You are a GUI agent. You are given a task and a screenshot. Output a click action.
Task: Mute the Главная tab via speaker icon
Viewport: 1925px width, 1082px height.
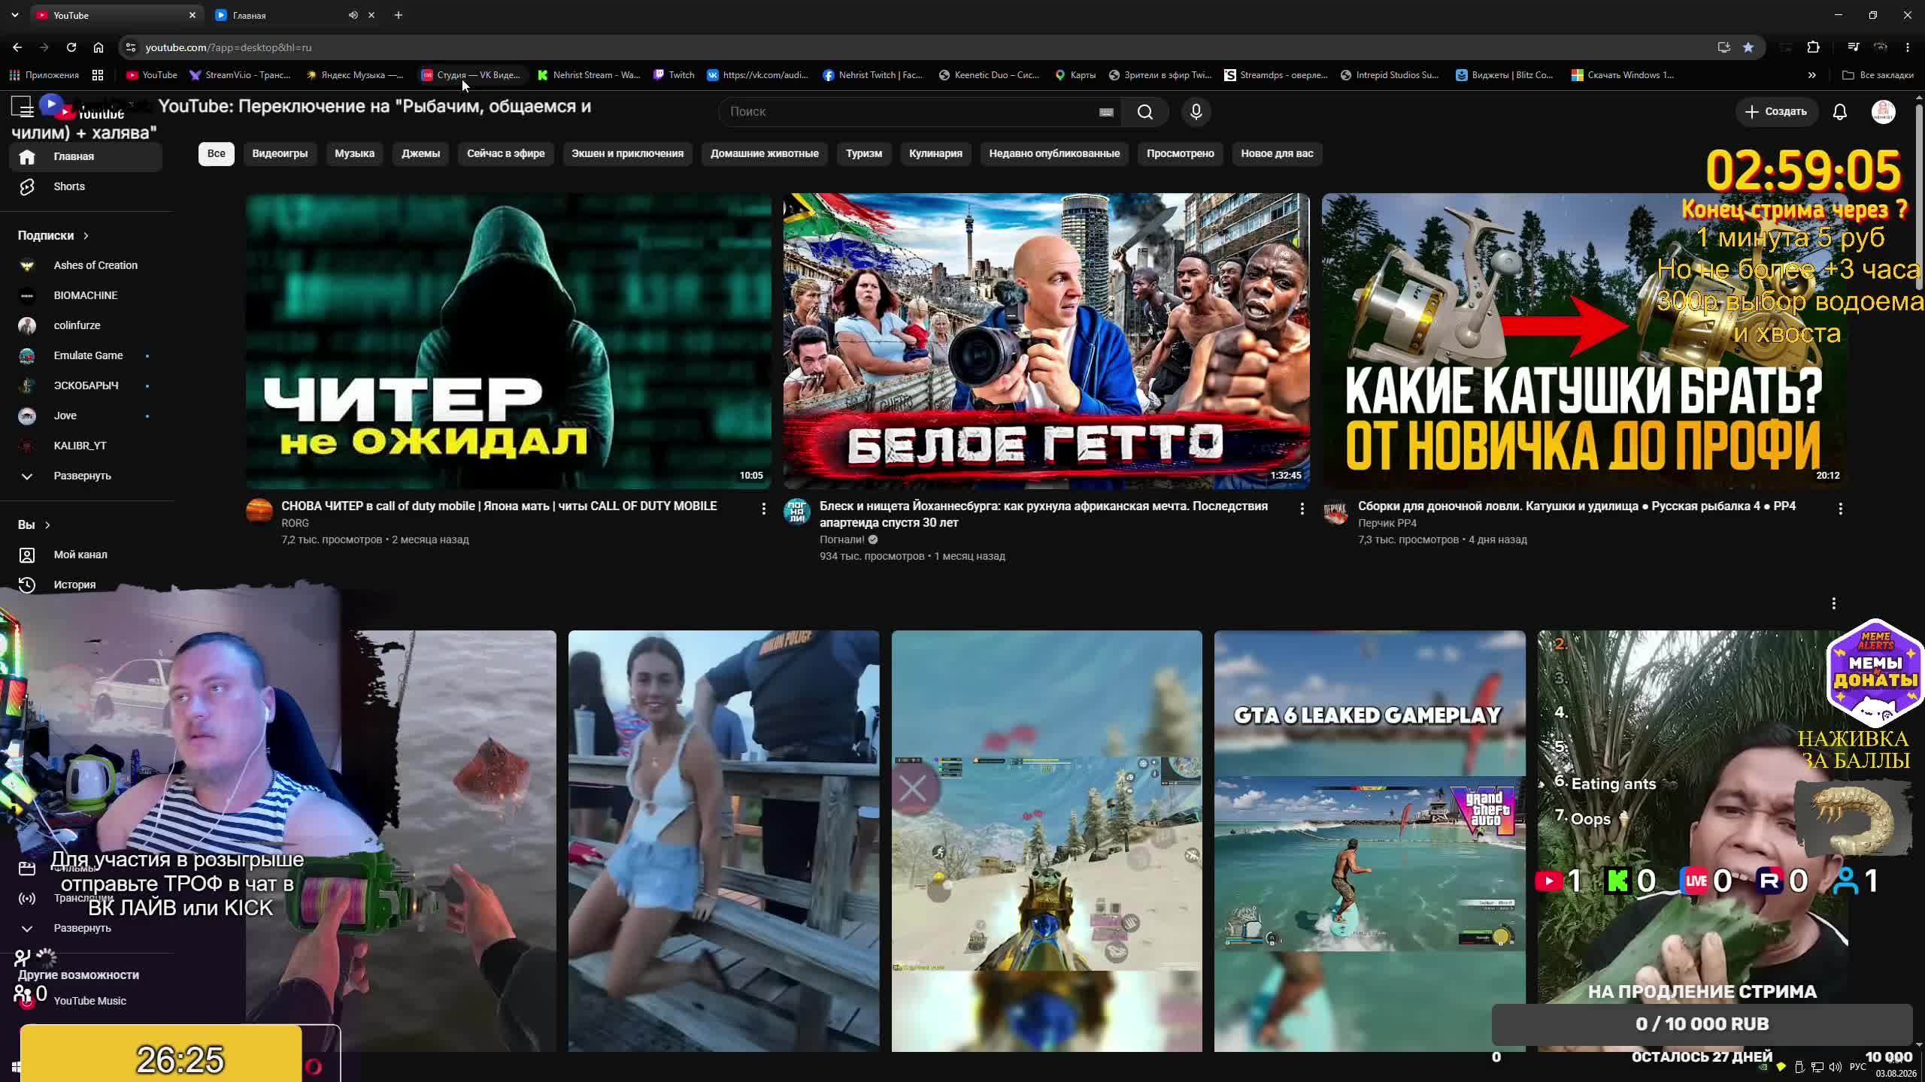(x=353, y=15)
